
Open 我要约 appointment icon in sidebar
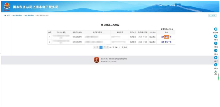pos(216,51)
